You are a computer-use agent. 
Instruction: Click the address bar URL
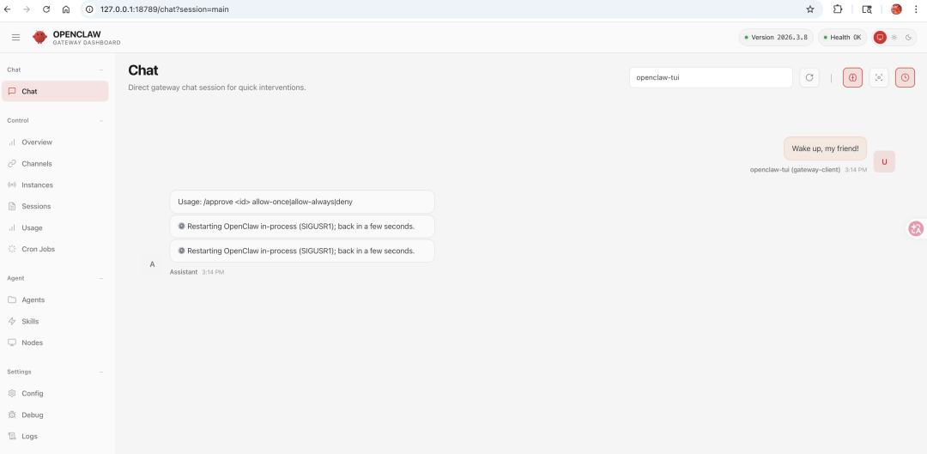pyautogui.click(x=164, y=9)
